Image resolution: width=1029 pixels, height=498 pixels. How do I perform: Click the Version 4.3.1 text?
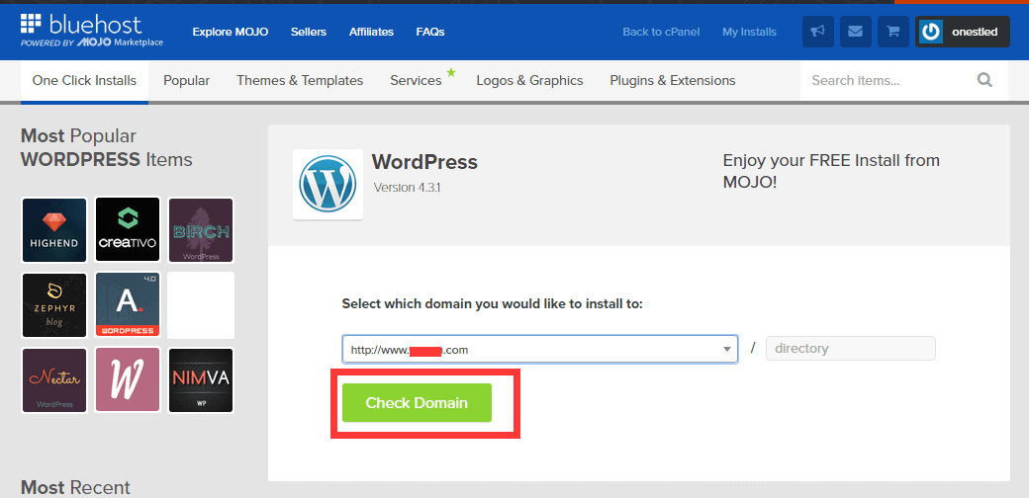coord(407,188)
